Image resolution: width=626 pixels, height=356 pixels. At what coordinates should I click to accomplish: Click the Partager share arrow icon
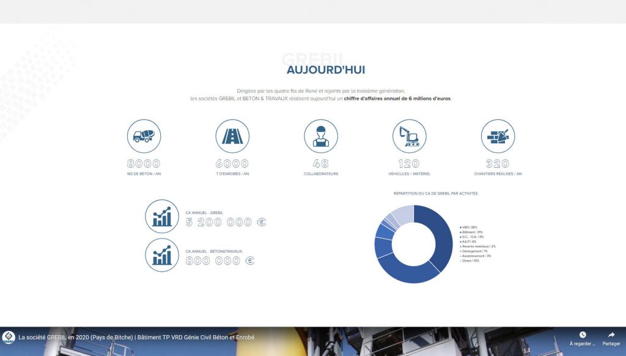611,335
